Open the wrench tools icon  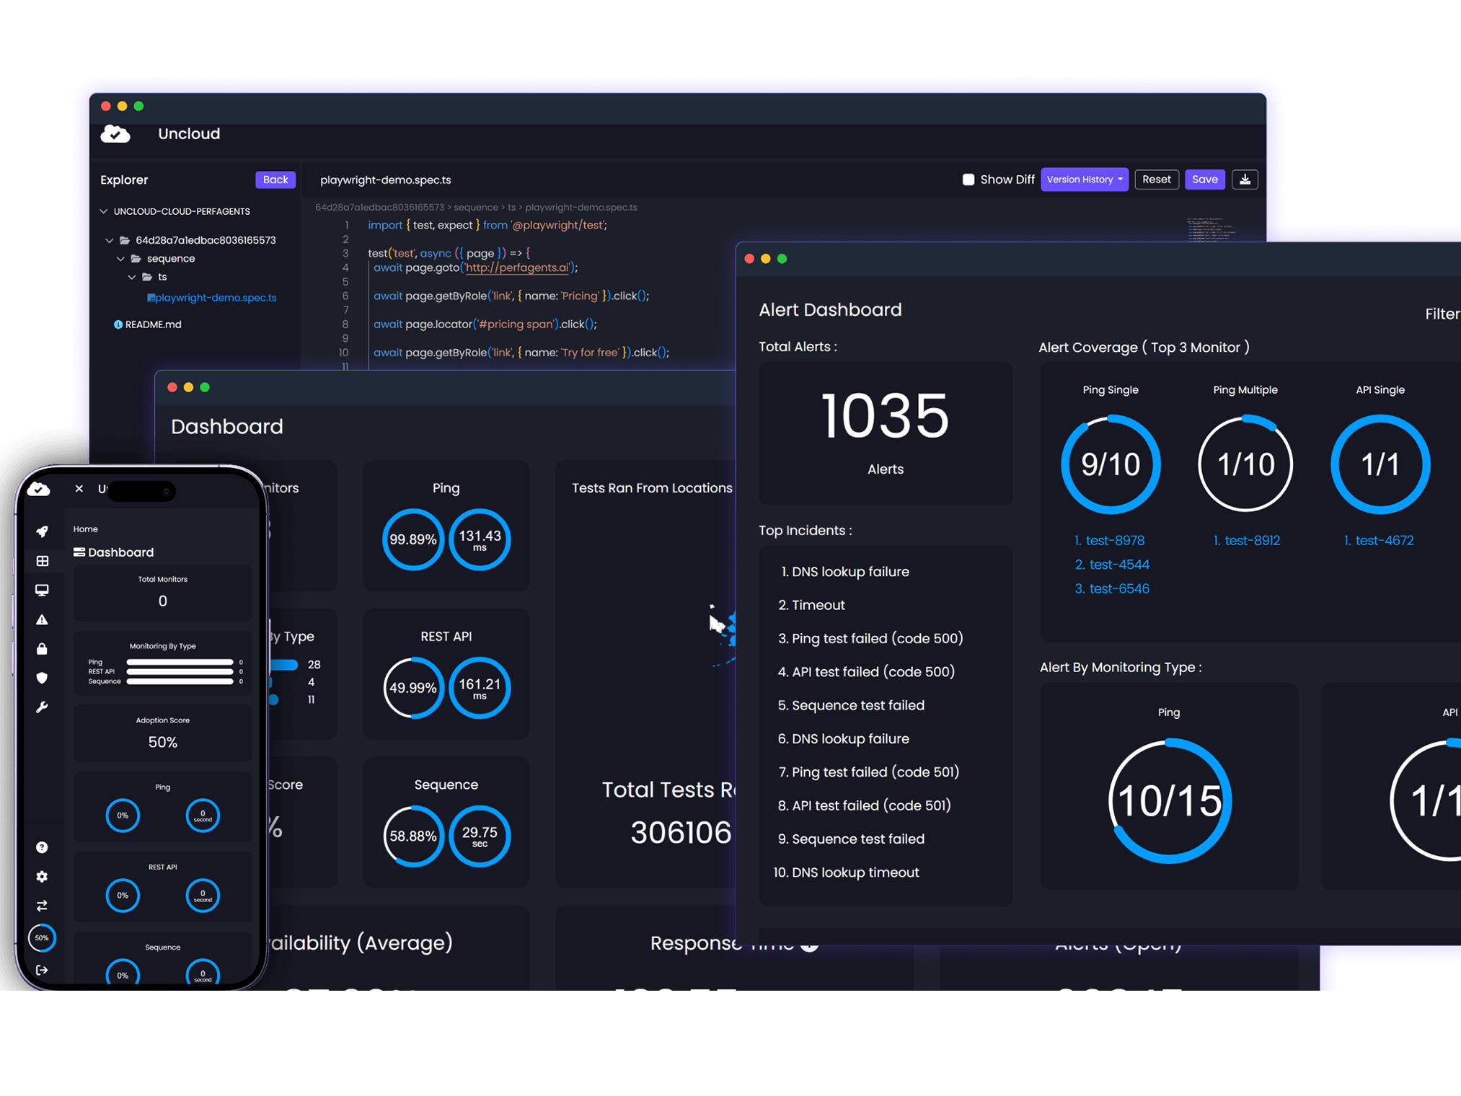coord(43,707)
